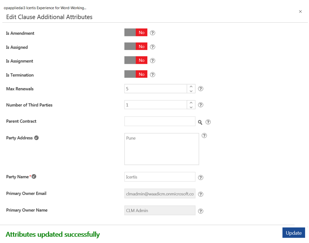Increment Number of Third Parties value
The width and height of the screenshot is (309, 243).
pos(191,103)
